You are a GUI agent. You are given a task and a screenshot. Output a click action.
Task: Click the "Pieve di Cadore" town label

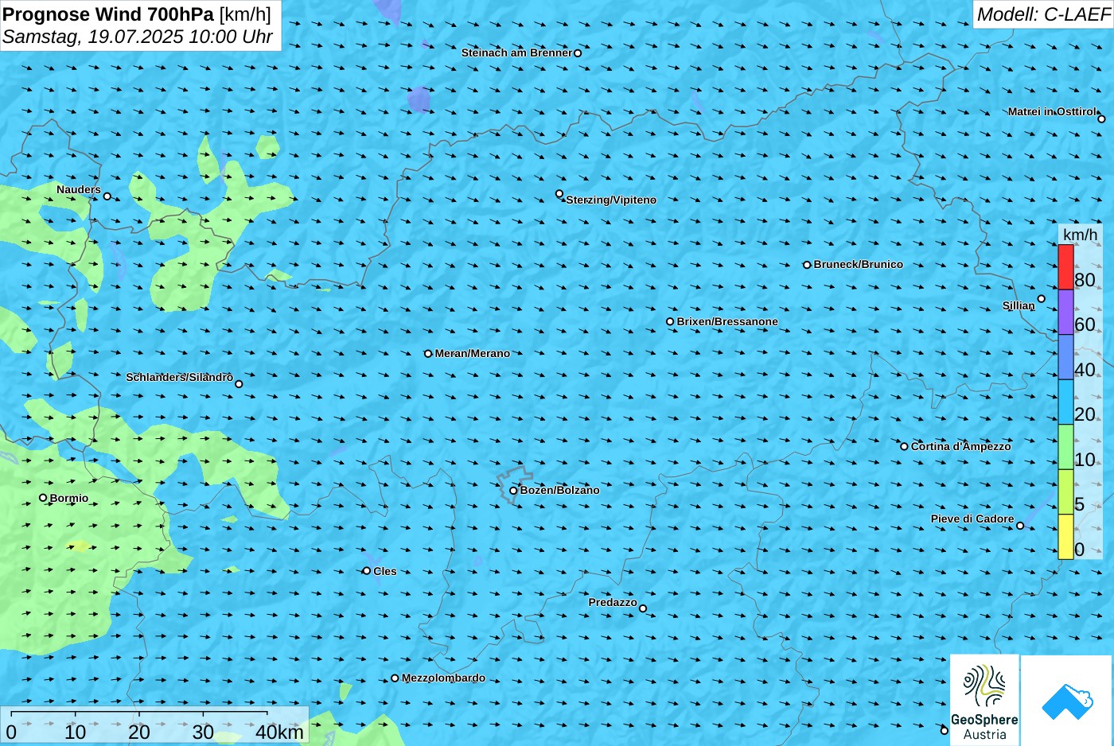click(972, 519)
